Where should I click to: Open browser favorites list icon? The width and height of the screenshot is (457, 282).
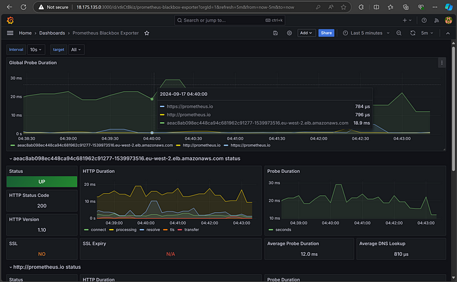390,7
